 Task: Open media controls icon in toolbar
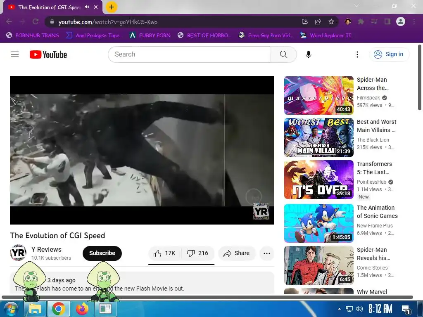(374, 21)
